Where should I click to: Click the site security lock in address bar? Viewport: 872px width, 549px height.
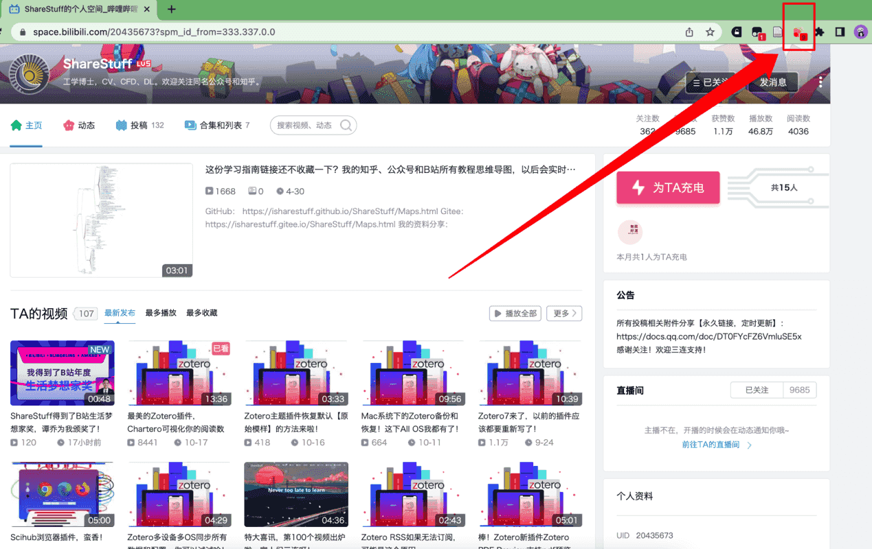click(23, 32)
